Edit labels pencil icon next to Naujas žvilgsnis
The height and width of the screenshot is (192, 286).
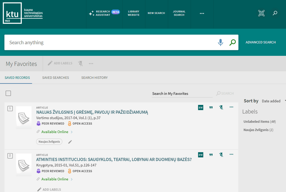(x=70, y=142)
